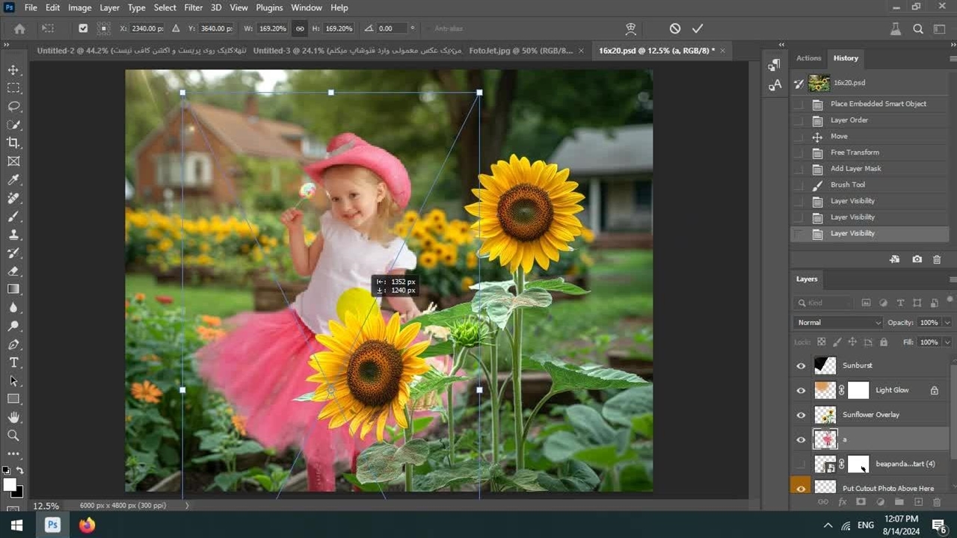Viewport: 957px width, 538px height.
Task: Select the Lasso tool
Action: tap(13, 106)
